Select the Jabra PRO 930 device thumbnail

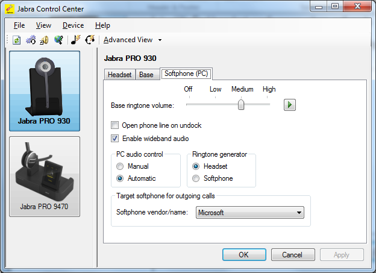point(45,91)
